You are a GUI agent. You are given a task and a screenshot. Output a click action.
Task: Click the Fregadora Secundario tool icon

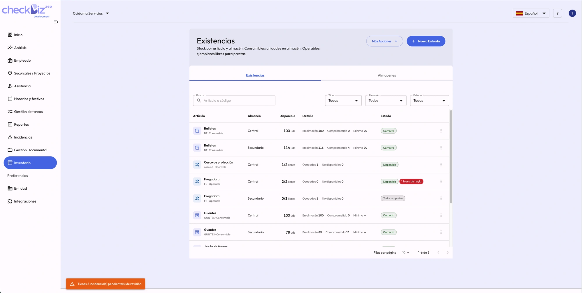tap(197, 198)
